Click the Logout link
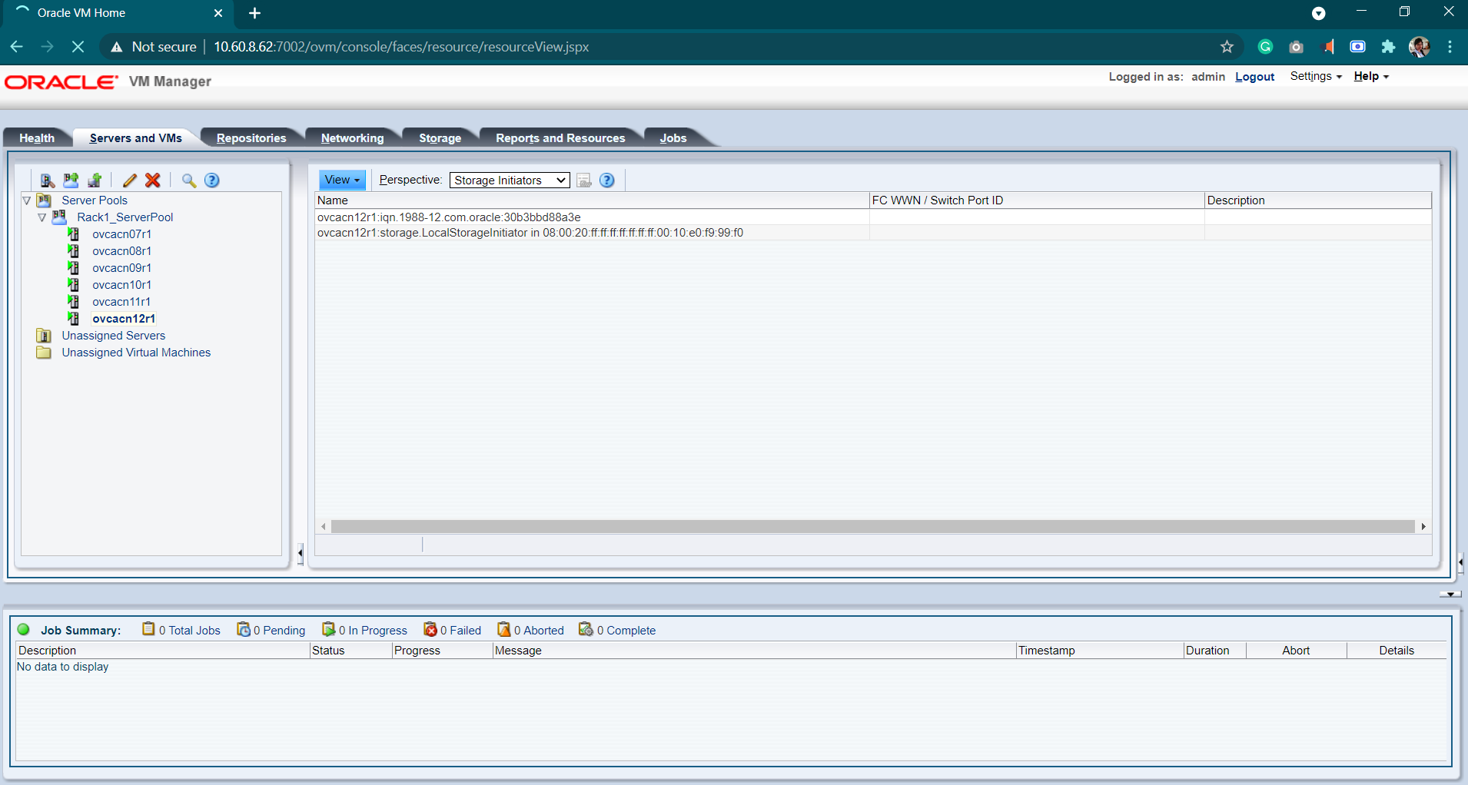Viewport: 1468px width, 785px height. click(1254, 77)
